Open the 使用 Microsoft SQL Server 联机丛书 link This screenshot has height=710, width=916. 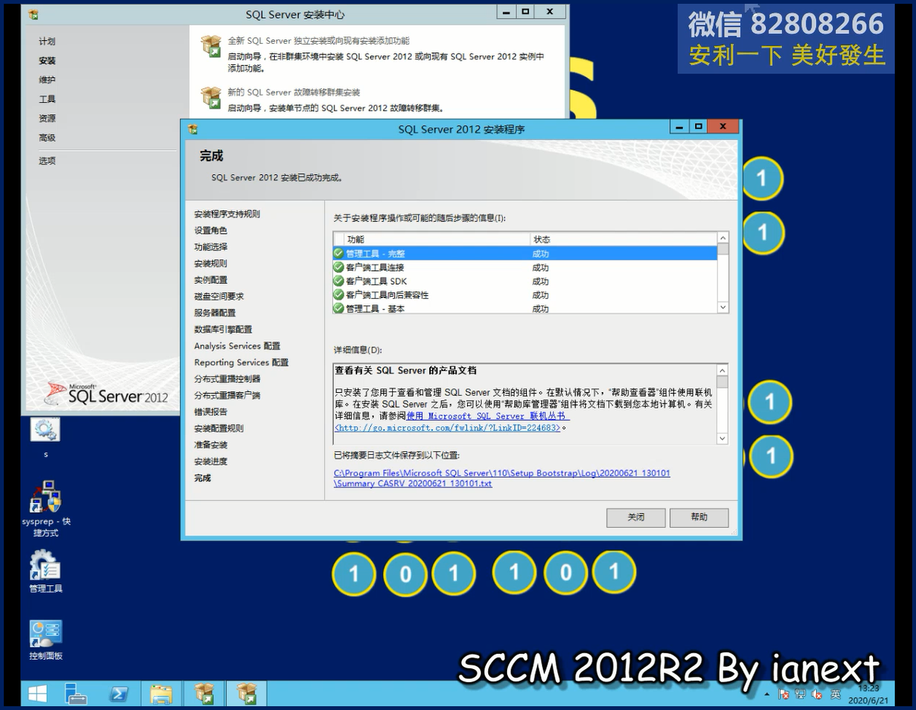488,416
